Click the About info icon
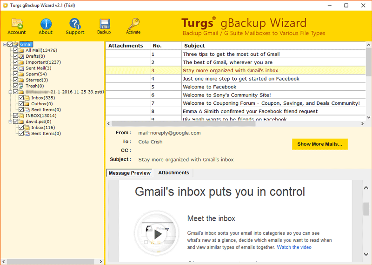 click(46, 24)
